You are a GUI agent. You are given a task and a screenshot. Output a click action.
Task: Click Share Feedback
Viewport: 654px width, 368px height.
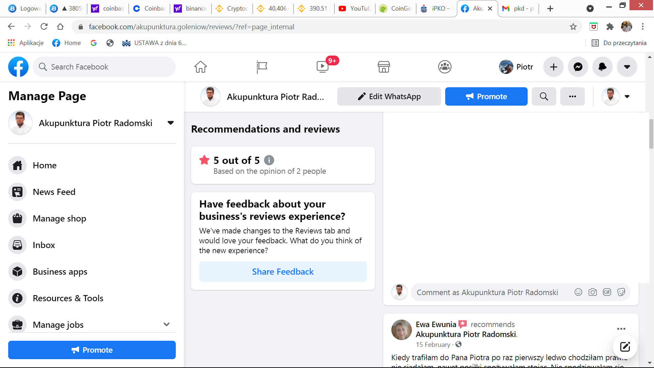pos(283,272)
